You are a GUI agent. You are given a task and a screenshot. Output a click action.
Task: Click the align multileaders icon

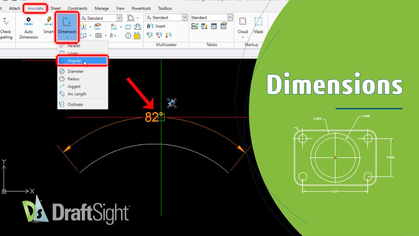coord(168,34)
